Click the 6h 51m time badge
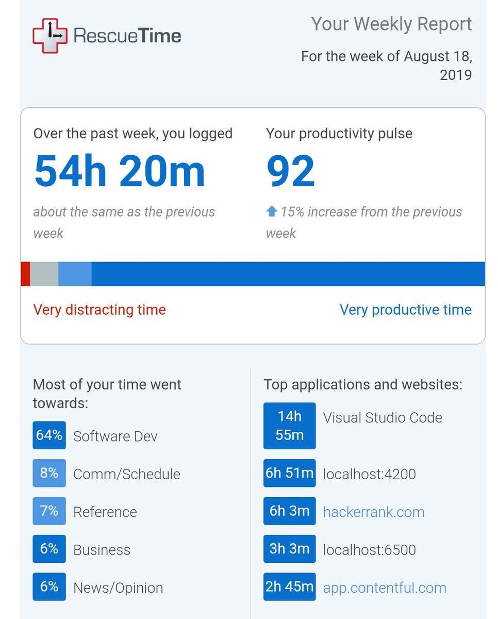The height and width of the screenshot is (619, 498). (x=289, y=473)
